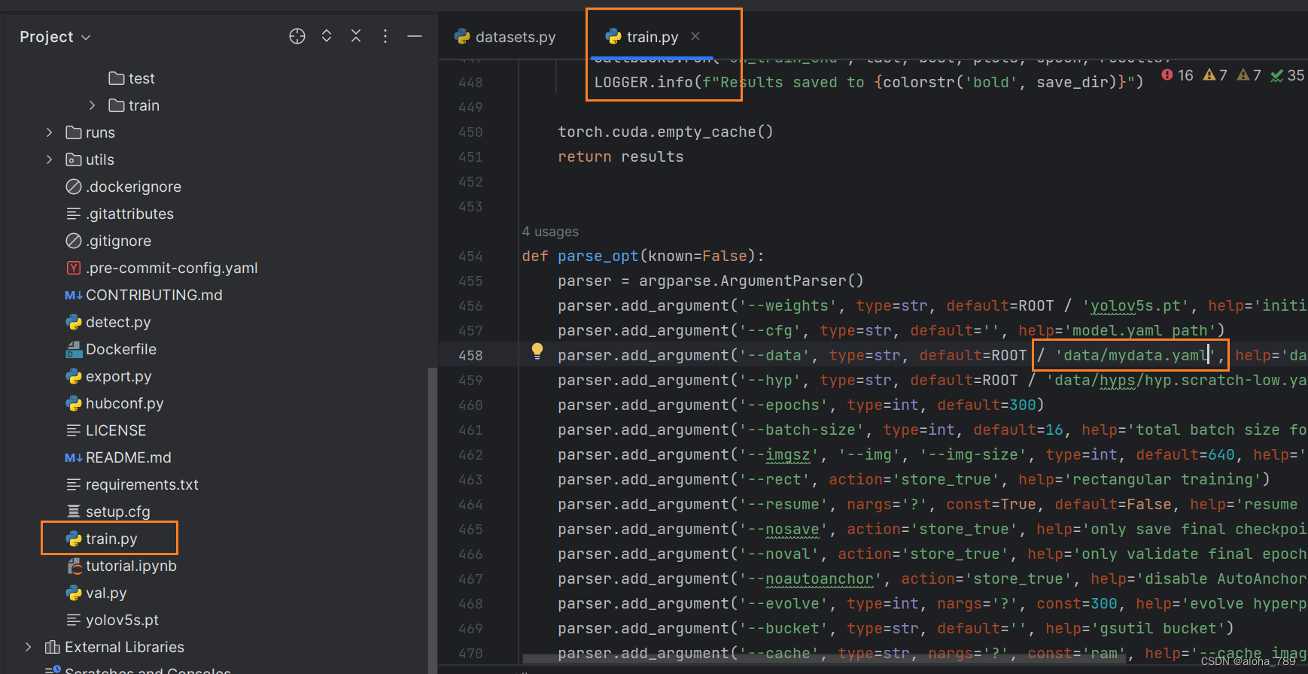This screenshot has width=1308, height=674.
Task: Click line number 458 in gutter
Action: tap(470, 355)
